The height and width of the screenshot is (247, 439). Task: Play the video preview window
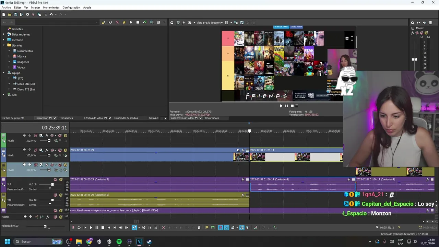pos(281,106)
